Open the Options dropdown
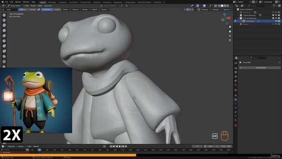This screenshot has height=159, width=282. [x=227, y=10]
